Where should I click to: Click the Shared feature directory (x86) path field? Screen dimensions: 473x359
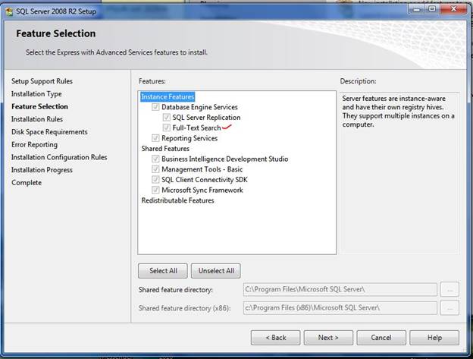(340, 308)
